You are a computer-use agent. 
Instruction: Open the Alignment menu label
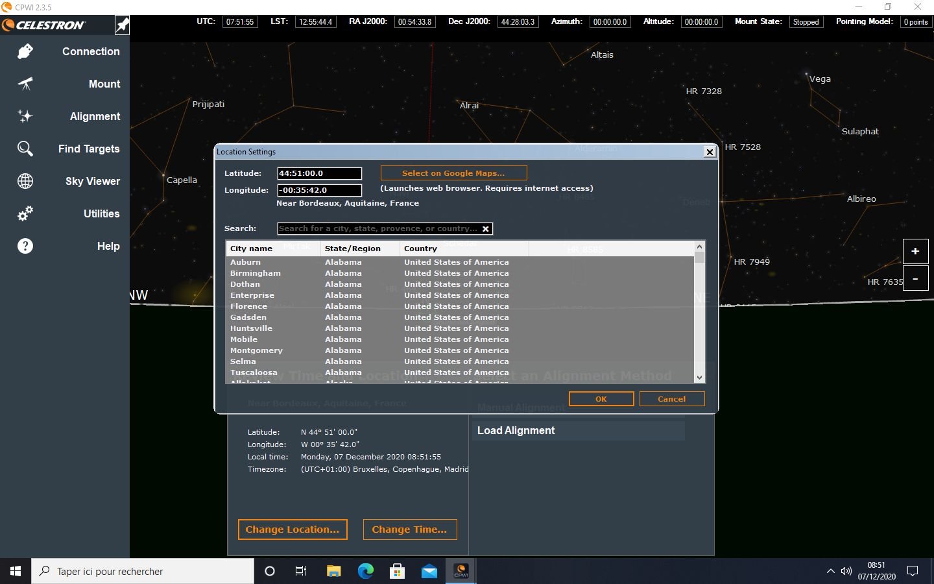point(95,116)
